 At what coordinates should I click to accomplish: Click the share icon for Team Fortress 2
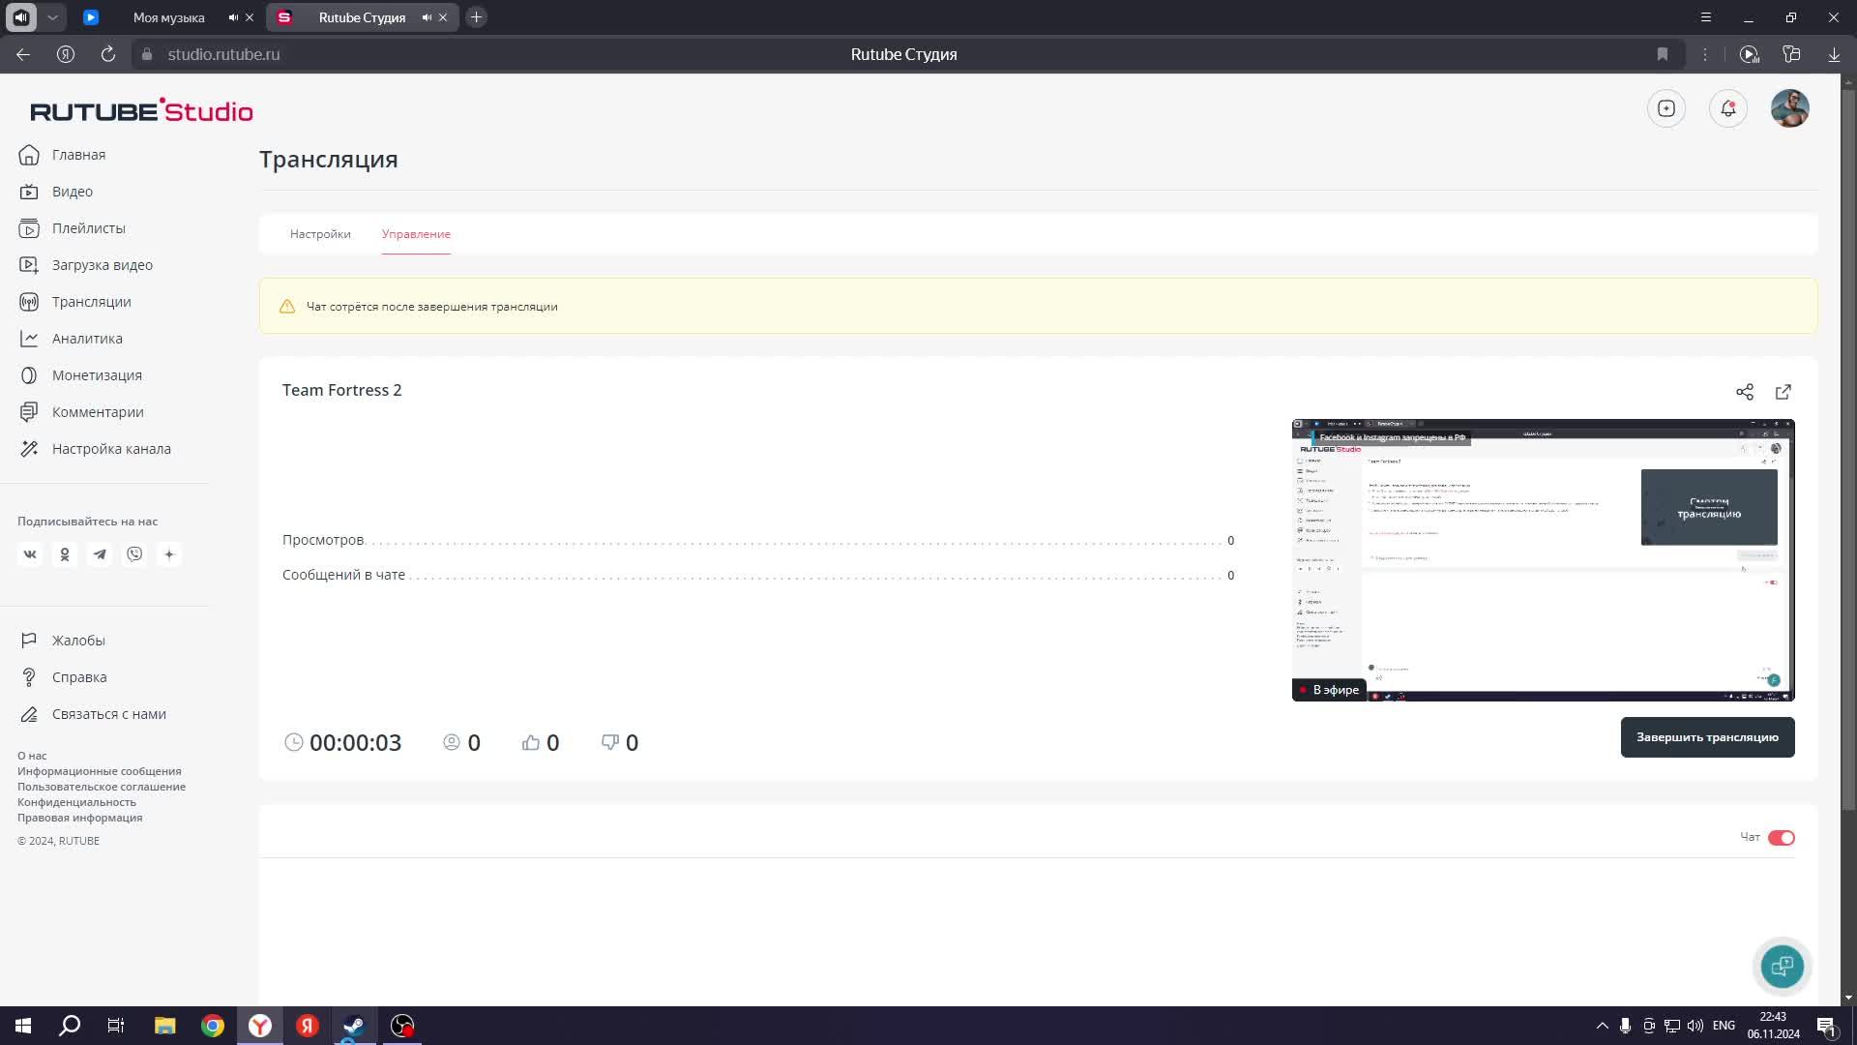[x=1744, y=392]
